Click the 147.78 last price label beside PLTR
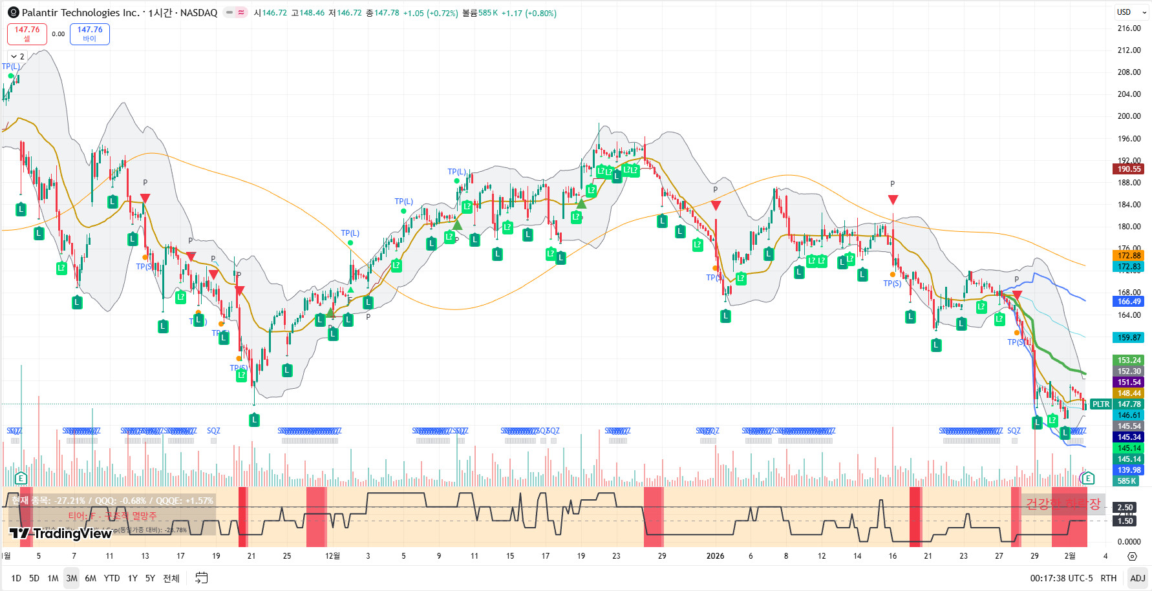The height and width of the screenshot is (591, 1152). 1129,404
